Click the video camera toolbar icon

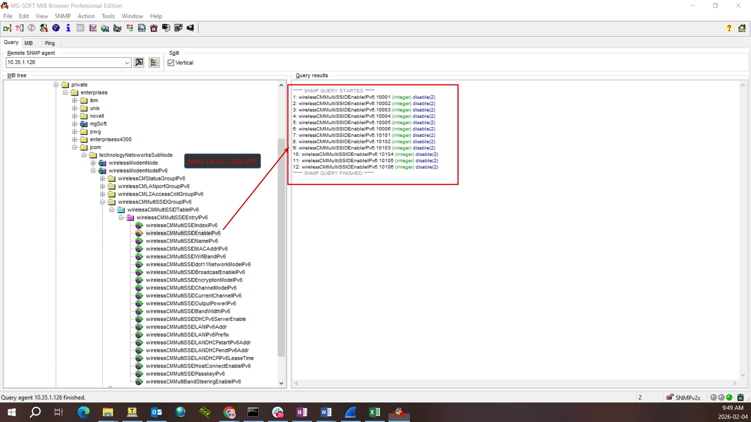point(117,28)
